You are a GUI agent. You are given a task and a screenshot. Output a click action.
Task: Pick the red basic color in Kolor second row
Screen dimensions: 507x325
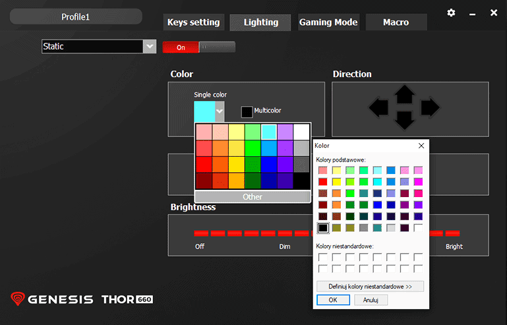322,182
